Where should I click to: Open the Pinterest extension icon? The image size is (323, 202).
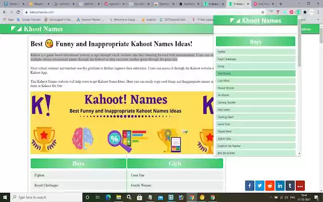coord(291,12)
